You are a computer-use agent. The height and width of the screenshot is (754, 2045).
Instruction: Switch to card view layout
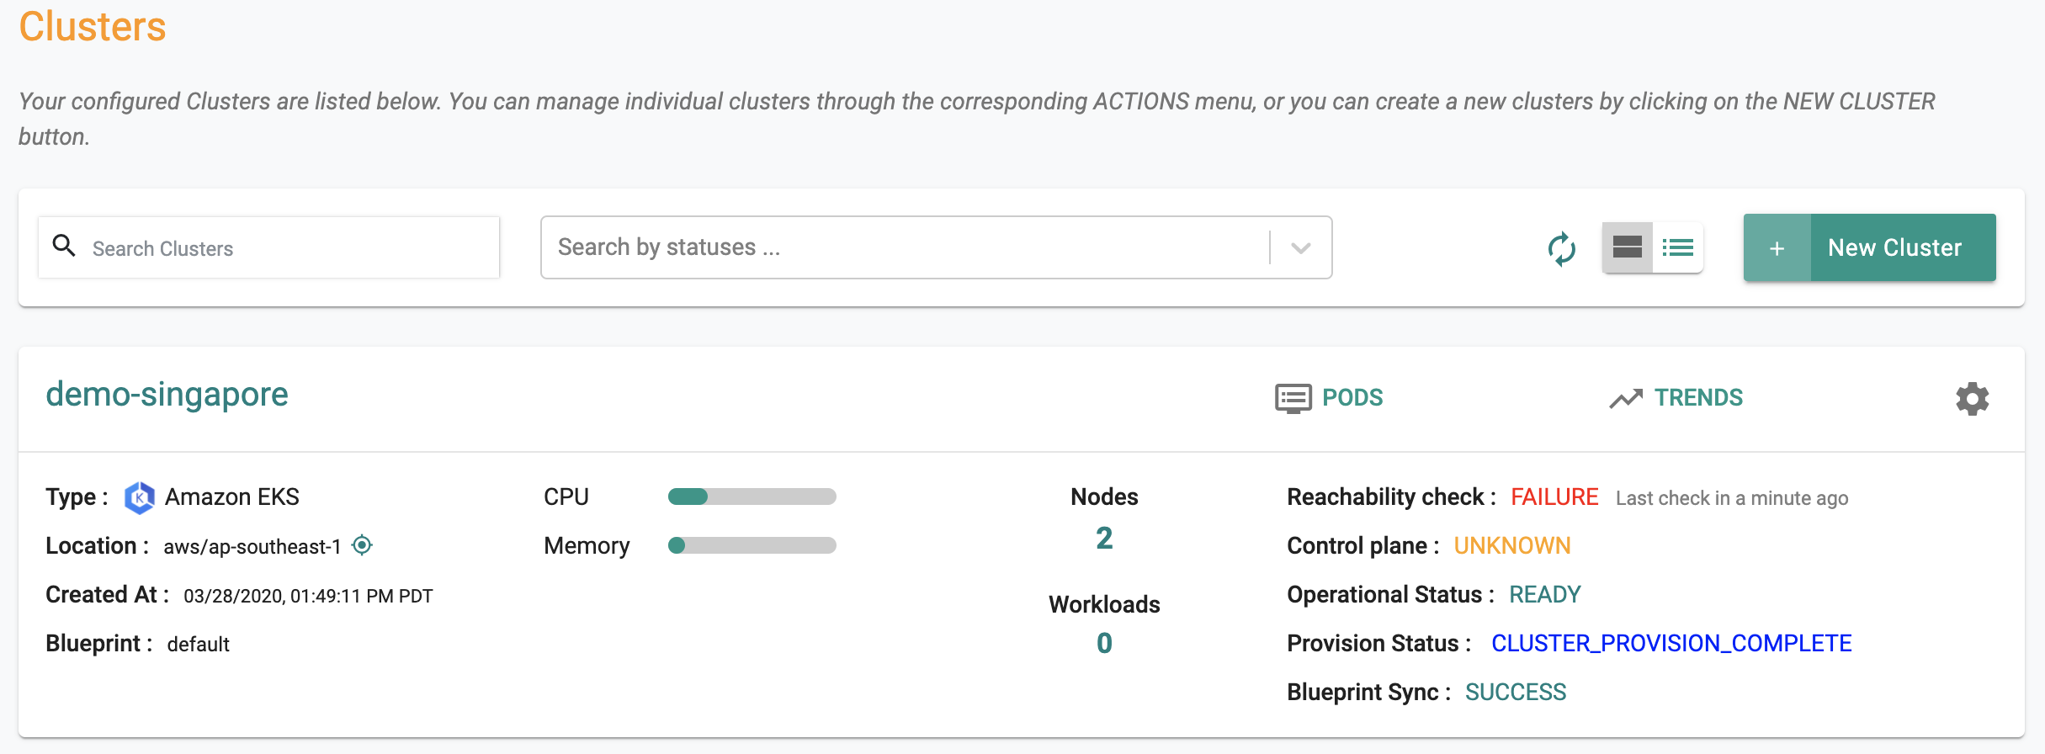pos(1627,247)
